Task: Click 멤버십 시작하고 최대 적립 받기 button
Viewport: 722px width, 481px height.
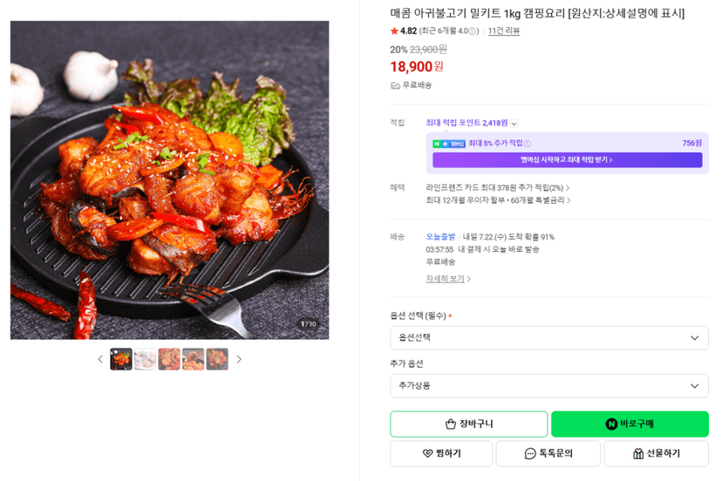Action: 568,159
